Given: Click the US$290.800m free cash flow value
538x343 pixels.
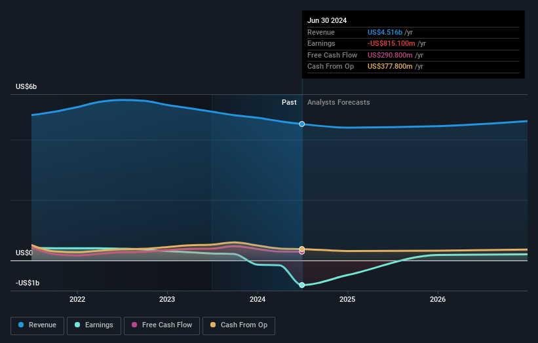Looking at the screenshot, I should tap(390, 55).
